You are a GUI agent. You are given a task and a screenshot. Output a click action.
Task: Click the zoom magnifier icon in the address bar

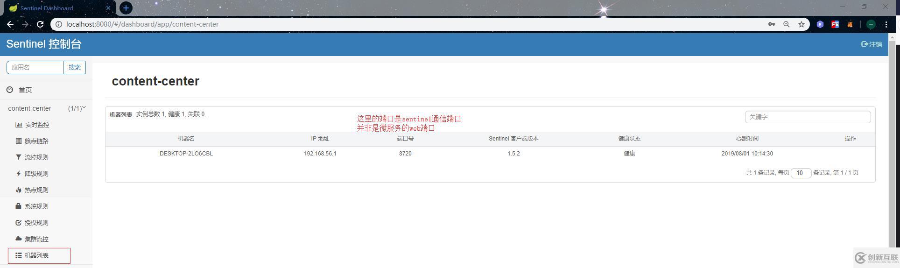[787, 24]
